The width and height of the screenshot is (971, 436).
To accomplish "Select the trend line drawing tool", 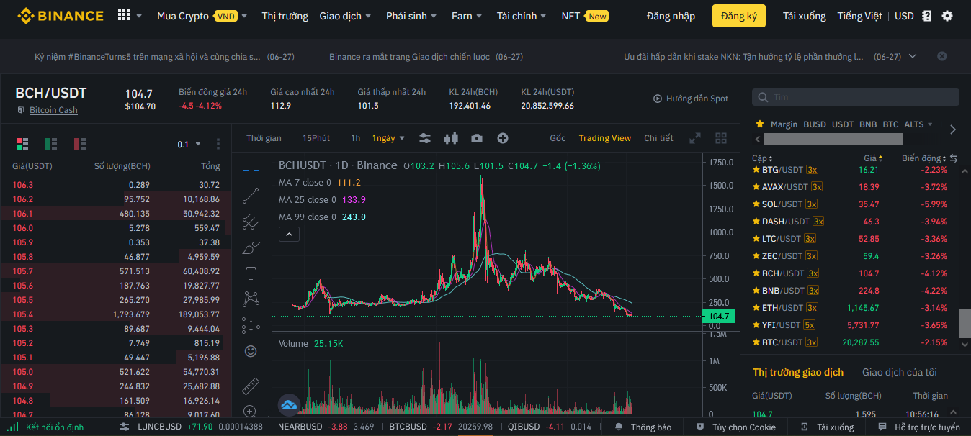I will pyautogui.click(x=251, y=196).
